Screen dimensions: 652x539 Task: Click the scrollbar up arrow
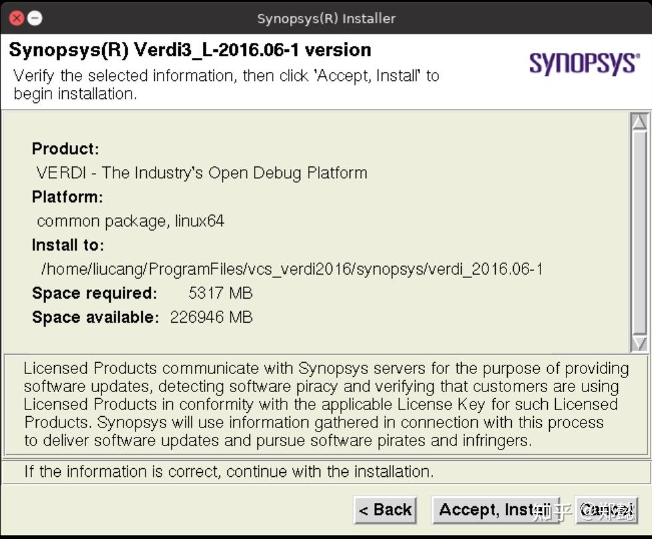(639, 122)
